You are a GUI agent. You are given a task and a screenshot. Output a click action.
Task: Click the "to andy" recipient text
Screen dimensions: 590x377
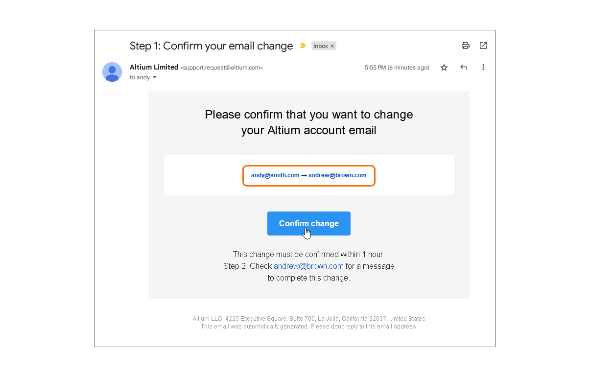point(140,77)
